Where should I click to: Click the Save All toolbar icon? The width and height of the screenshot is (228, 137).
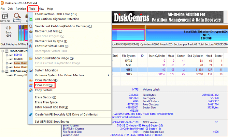click(5, 18)
